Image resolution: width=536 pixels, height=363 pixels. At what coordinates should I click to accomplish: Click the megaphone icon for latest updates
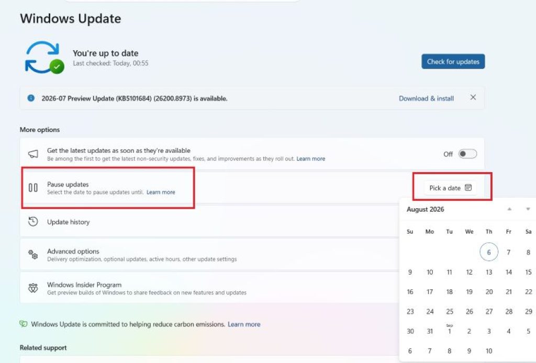33,154
